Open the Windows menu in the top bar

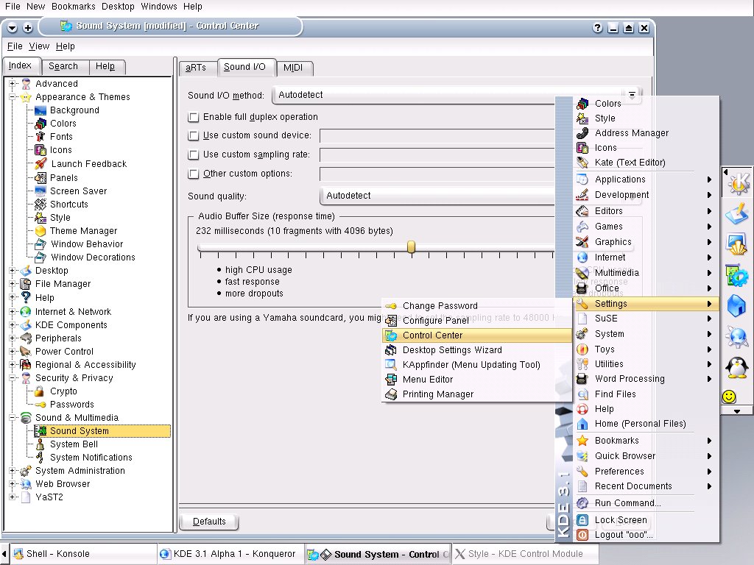point(159,6)
